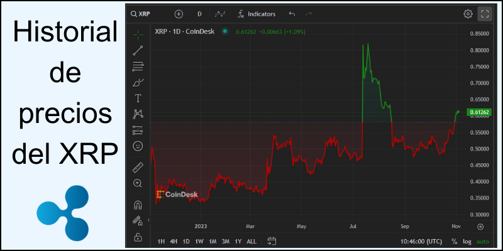The image size is (503, 251).
Task: Toggle the magnet snapping mode
Action: (x=138, y=205)
